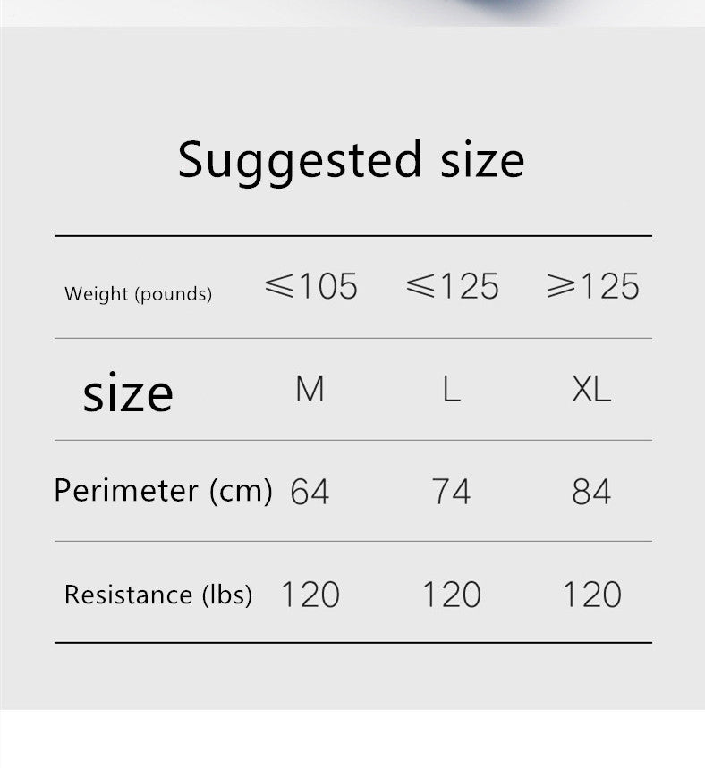Click the blurred blue image at top
The image size is (705, 768).
501,11
